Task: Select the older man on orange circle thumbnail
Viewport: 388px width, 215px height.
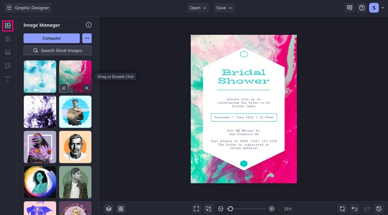Action: [75, 147]
